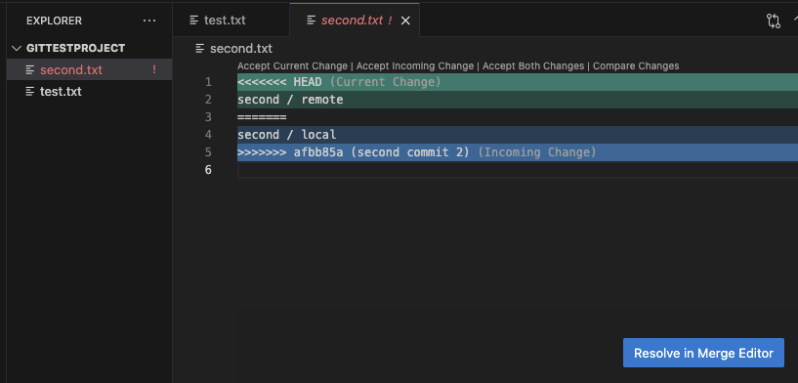This screenshot has height=383, width=798.
Task: Click Resolve in Merge Editor button
Action: click(703, 353)
